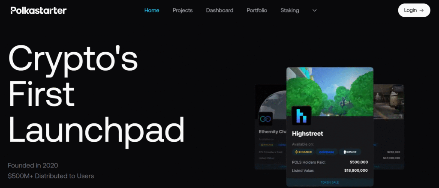Click the Highstreet card title
This screenshot has height=188, width=439.
click(307, 134)
